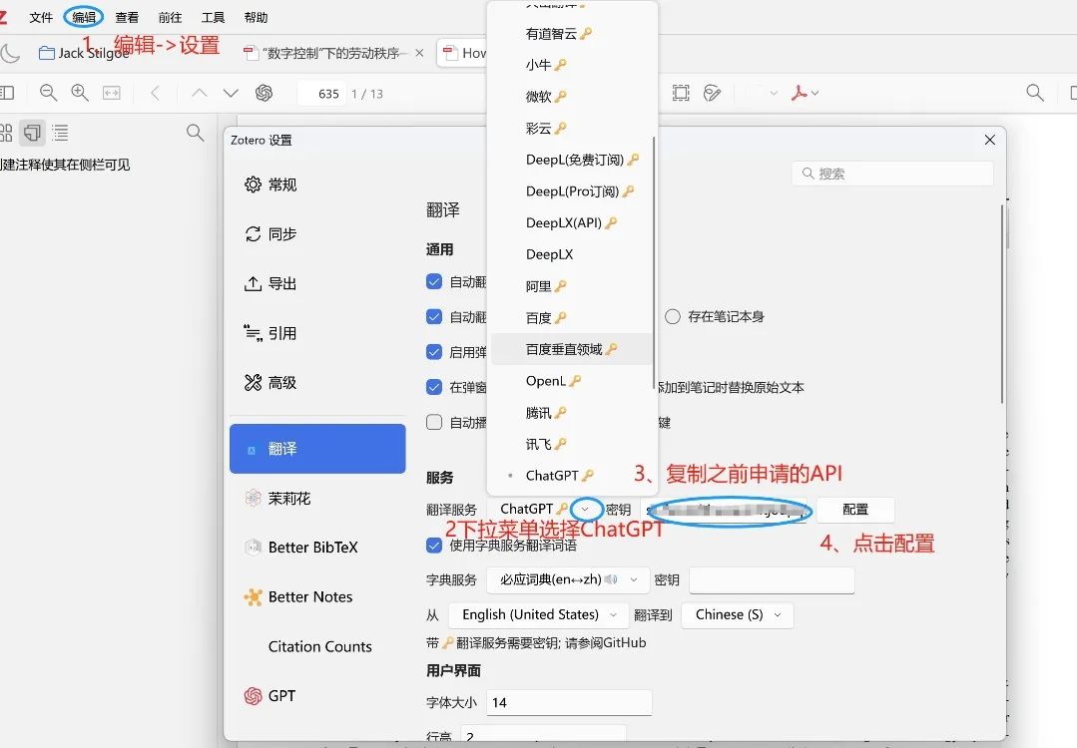This screenshot has width=1077, height=748.
Task: Choose ChatGPT in the services list
Action: [571, 476]
